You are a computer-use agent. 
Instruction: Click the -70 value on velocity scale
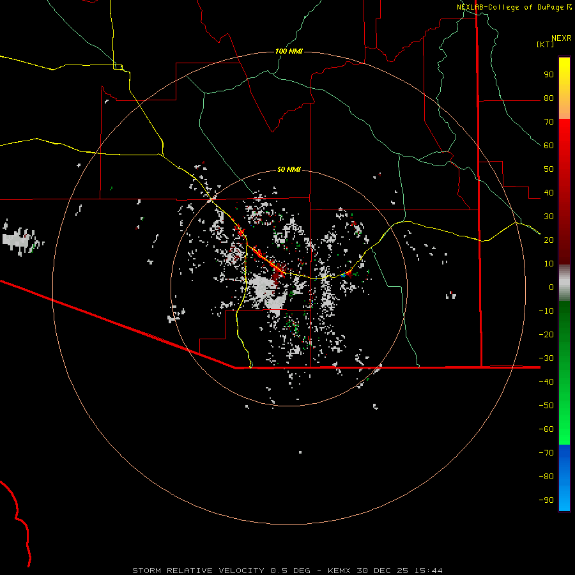(546, 452)
